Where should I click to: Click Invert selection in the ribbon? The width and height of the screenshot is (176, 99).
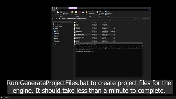(x=108, y=15)
